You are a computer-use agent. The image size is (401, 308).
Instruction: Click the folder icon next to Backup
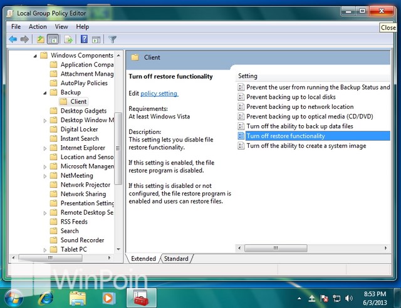point(53,92)
